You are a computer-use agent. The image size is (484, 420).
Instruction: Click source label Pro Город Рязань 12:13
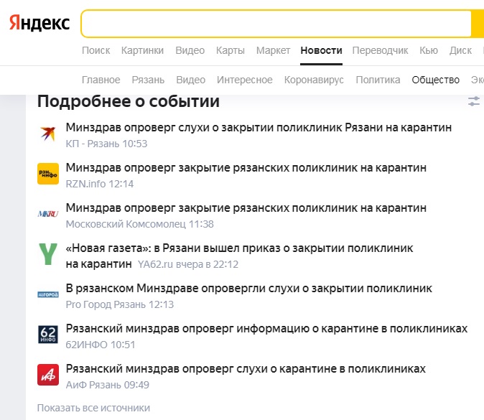[x=120, y=304]
